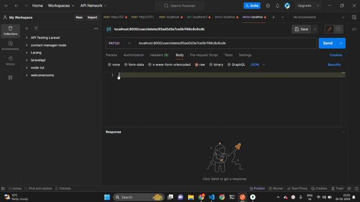Click the hamburger menu icon

(6, 6)
